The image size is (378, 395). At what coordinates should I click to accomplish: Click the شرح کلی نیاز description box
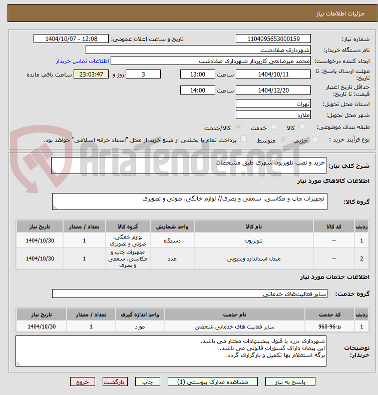tap(189, 165)
